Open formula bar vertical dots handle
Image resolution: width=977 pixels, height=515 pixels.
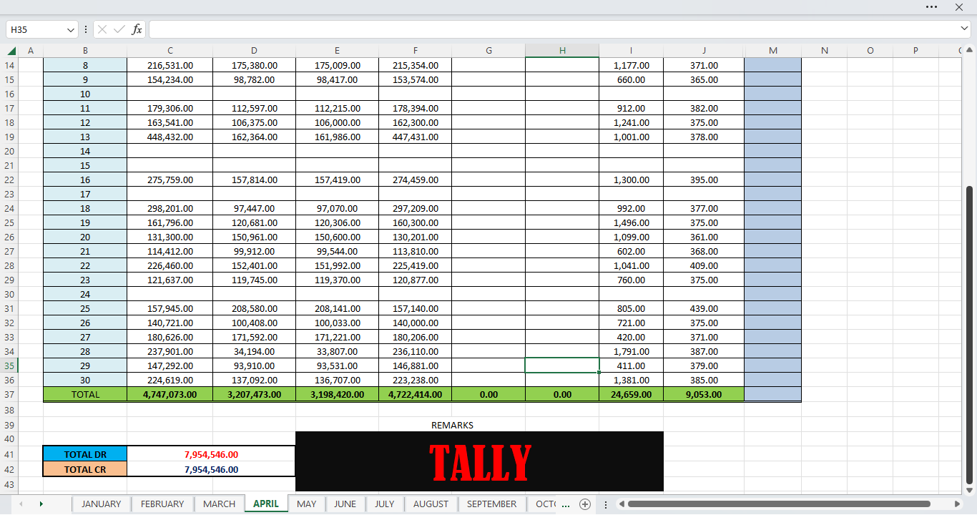(x=86, y=29)
